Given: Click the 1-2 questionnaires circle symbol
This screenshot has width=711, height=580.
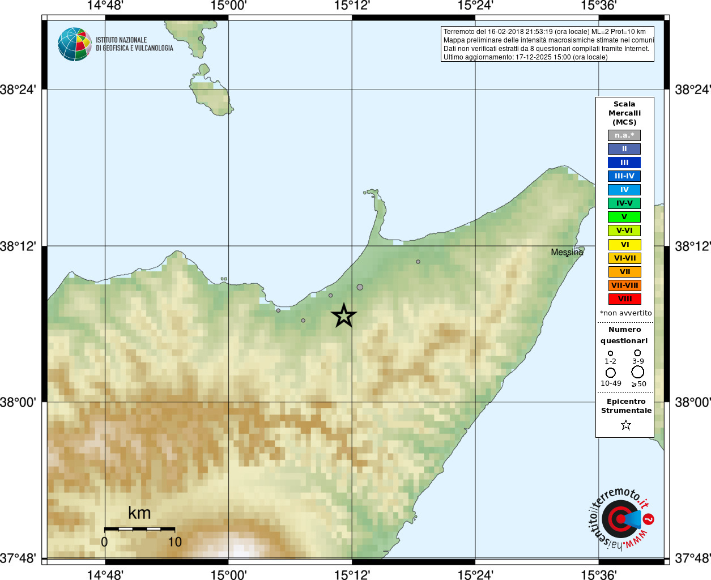Looking at the screenshot, I should click(610, 353).
